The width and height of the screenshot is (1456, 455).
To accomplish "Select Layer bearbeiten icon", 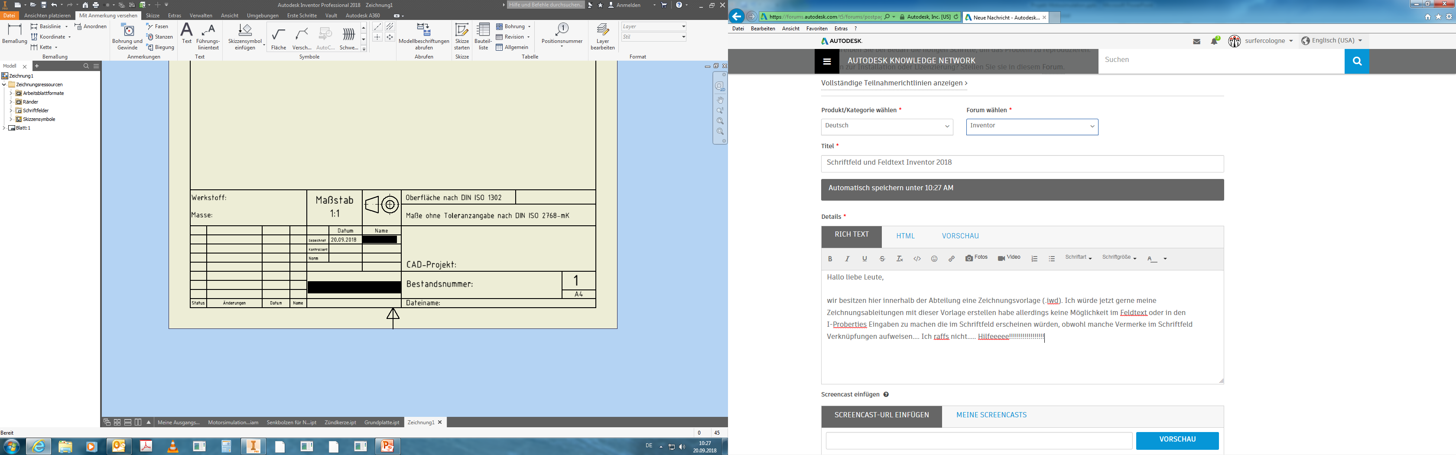I will [602, 36].
